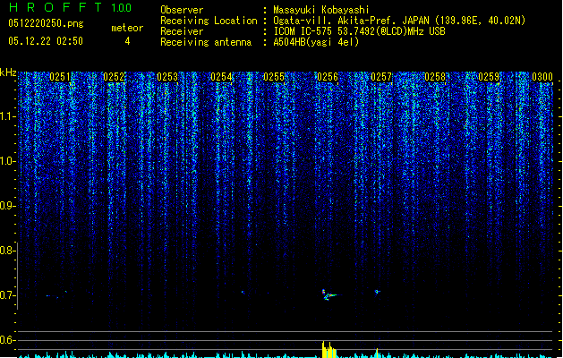This screenshot has height=358, width=563.
Task: Click the 0.8 kHz axis label
Action: pyautogui.click(x=7, y=251)
